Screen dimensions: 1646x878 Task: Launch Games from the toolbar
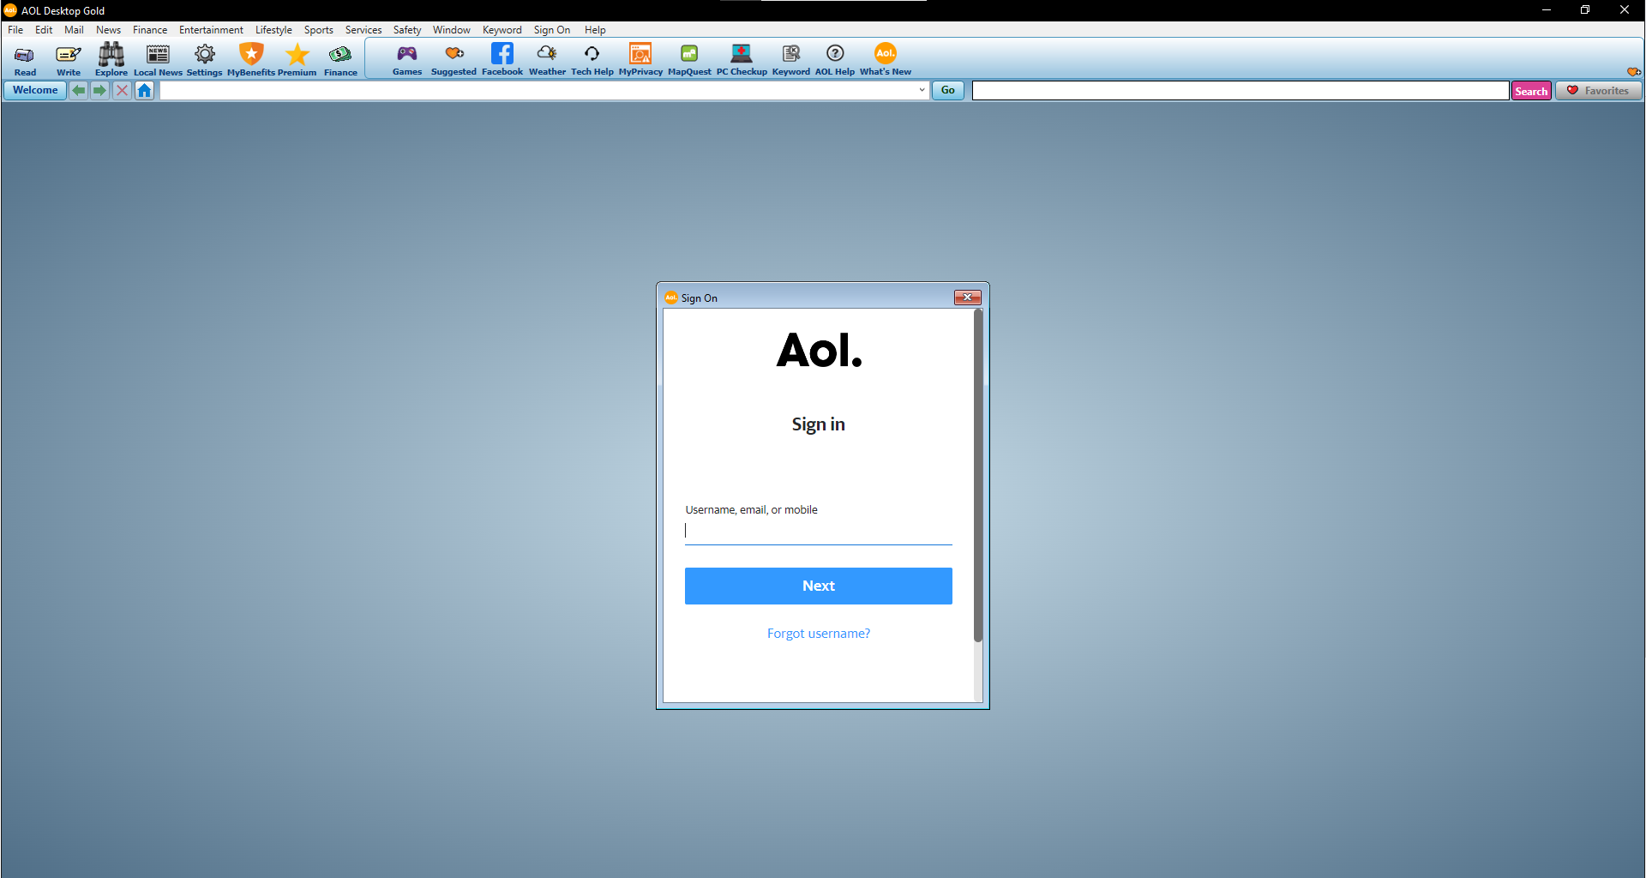(407, 58)
